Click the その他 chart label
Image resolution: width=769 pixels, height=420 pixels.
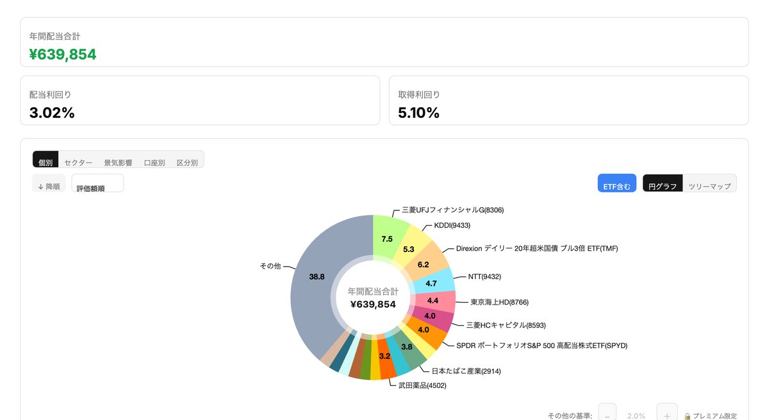(x=270, y=265)
